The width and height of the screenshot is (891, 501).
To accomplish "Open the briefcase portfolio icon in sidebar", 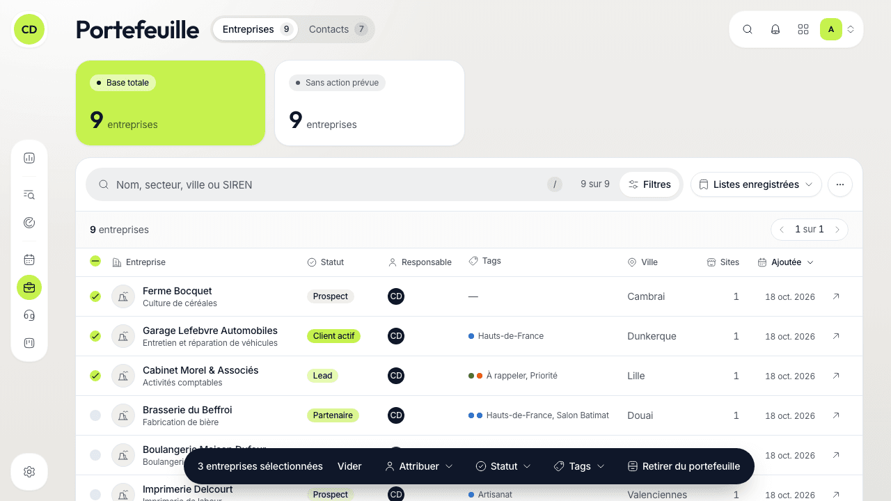I will [29, 287].
